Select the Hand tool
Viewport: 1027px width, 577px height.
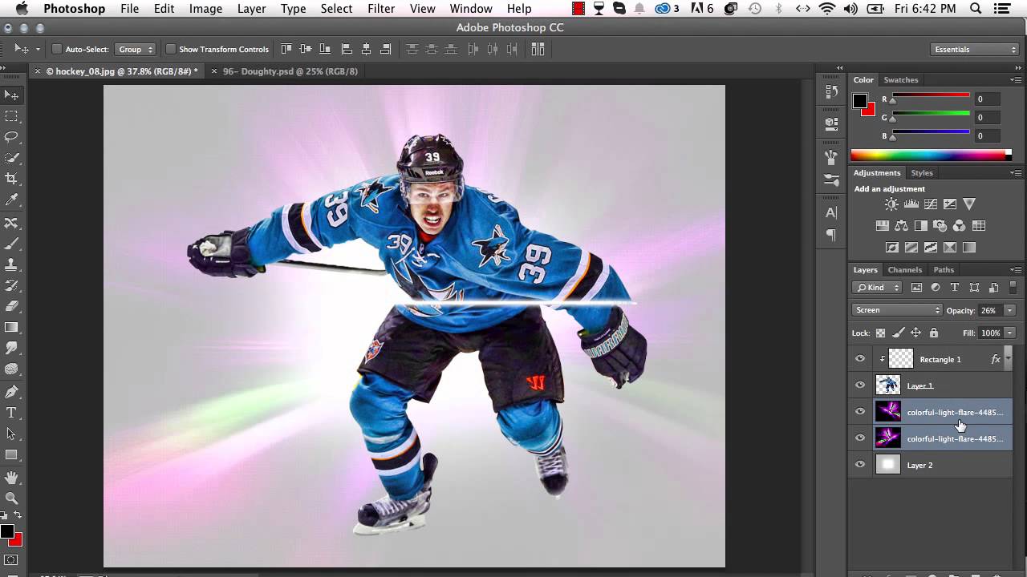coord(11,478)
